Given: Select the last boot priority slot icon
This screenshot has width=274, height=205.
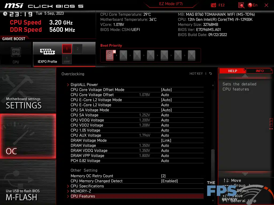Looking at the screenshot, I should pos(192,56).
